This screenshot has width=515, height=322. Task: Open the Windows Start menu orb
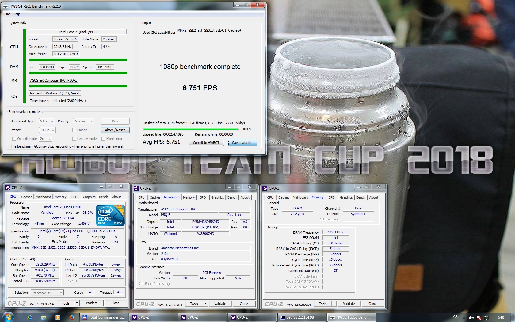click(x=8, y=317)
